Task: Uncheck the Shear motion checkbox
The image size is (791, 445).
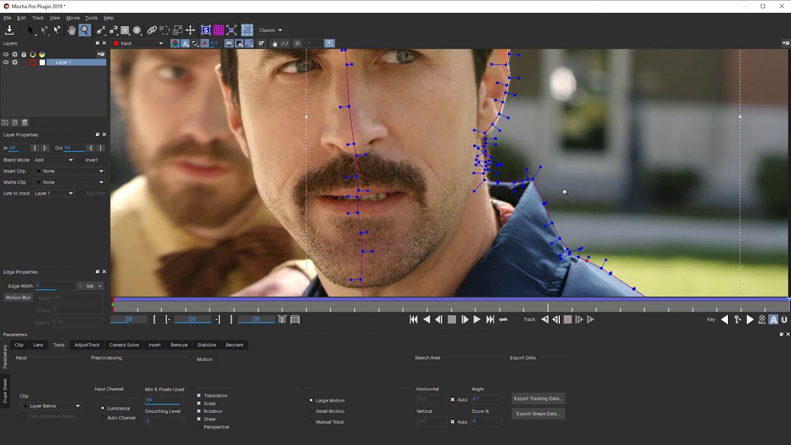Action: pyautogui.click(x=199, y=419)
